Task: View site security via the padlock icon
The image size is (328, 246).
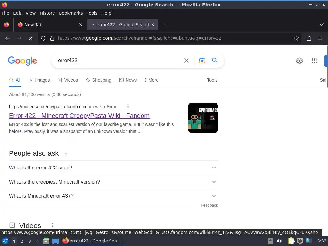Action: pyautogui.click(x=52, y=38)
